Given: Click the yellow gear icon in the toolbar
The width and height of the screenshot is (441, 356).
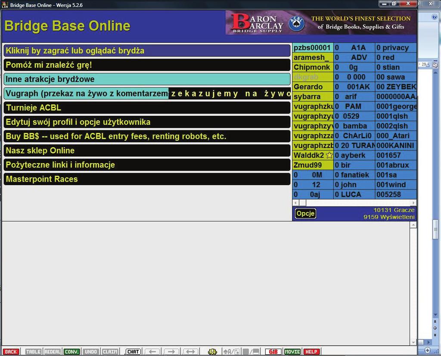Looking at the screenshot, I should (212, 352).
